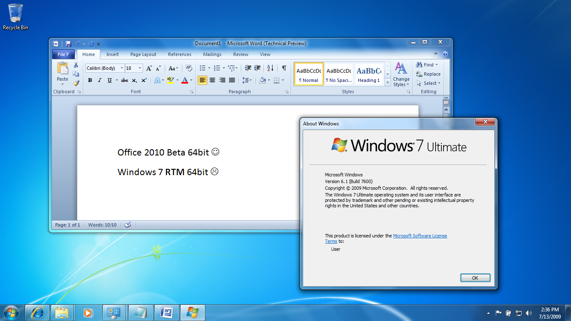Screen dimensions: 571x321
Task: Open the Mailings tab
Action: coord(212,54)
